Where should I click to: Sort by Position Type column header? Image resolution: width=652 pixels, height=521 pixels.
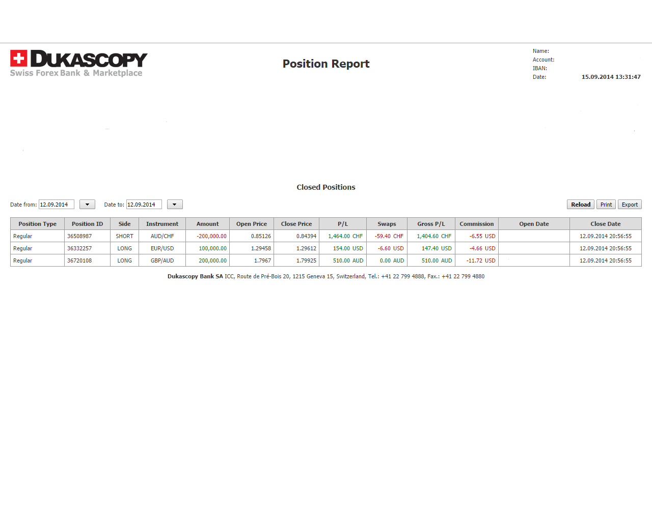[x=38, y=224]
